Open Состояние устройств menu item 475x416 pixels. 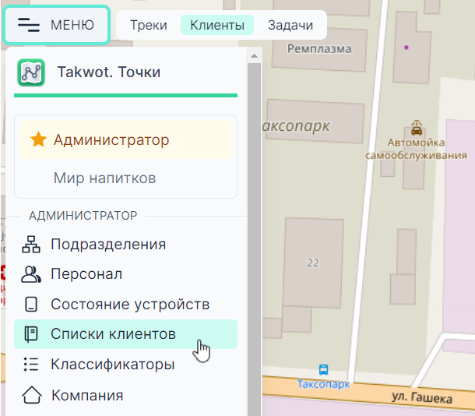pyautogui.click(x=125, y=304)
